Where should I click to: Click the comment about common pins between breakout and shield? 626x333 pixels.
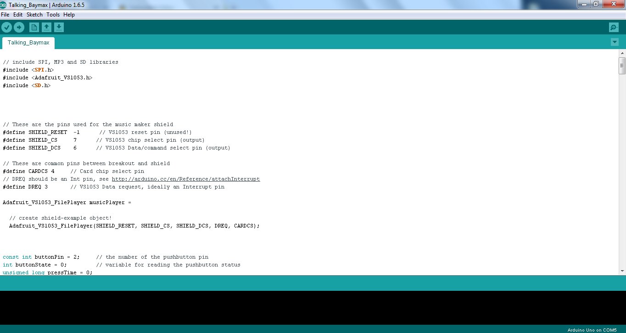[86, 163]
